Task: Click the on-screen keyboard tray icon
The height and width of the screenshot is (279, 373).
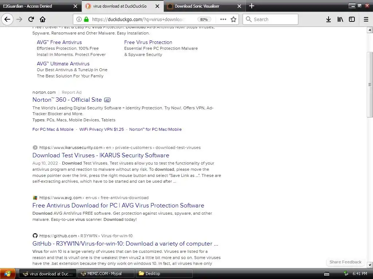Action: click(x=327, y=274)
